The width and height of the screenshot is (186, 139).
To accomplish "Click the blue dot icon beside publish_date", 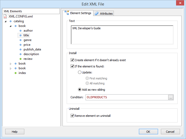I will [x=20, y=49].
